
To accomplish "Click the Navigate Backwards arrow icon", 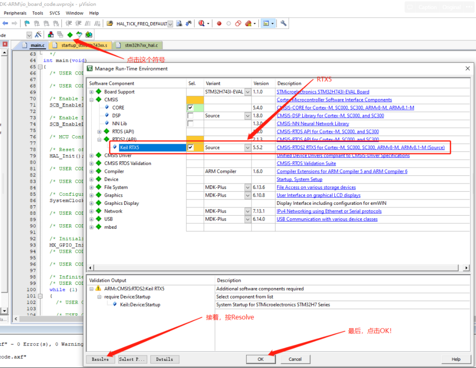I will point(5,23).
